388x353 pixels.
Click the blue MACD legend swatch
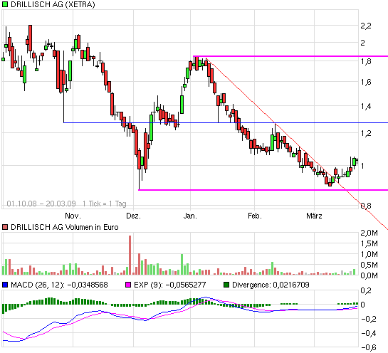(x=5, y=285)
